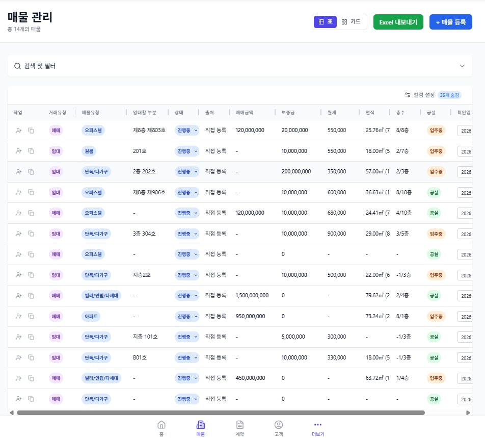Select the 매물 tab in the bottom navigation
This screenshot has width=485, height=438.
(x=201, y=428)
